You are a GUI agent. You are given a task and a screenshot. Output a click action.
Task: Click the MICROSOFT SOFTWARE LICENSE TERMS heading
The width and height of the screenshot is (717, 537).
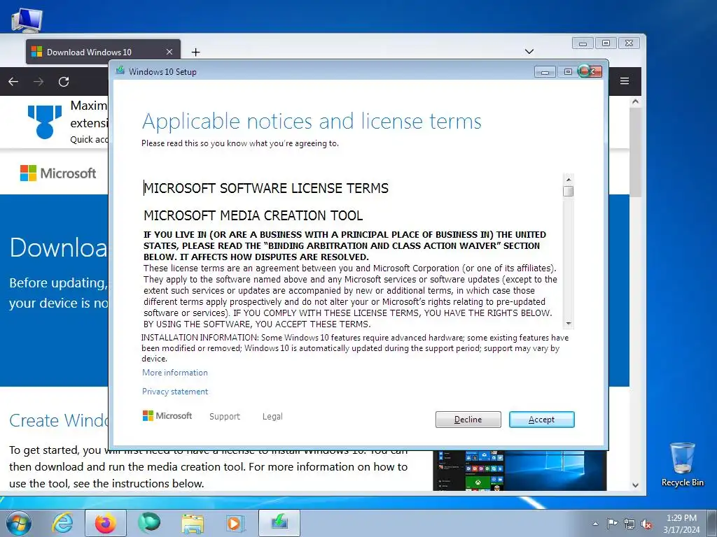point(266,188)
